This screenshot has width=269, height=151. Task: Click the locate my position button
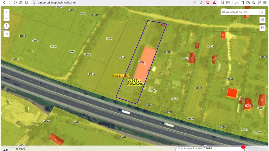pos(7,34)
